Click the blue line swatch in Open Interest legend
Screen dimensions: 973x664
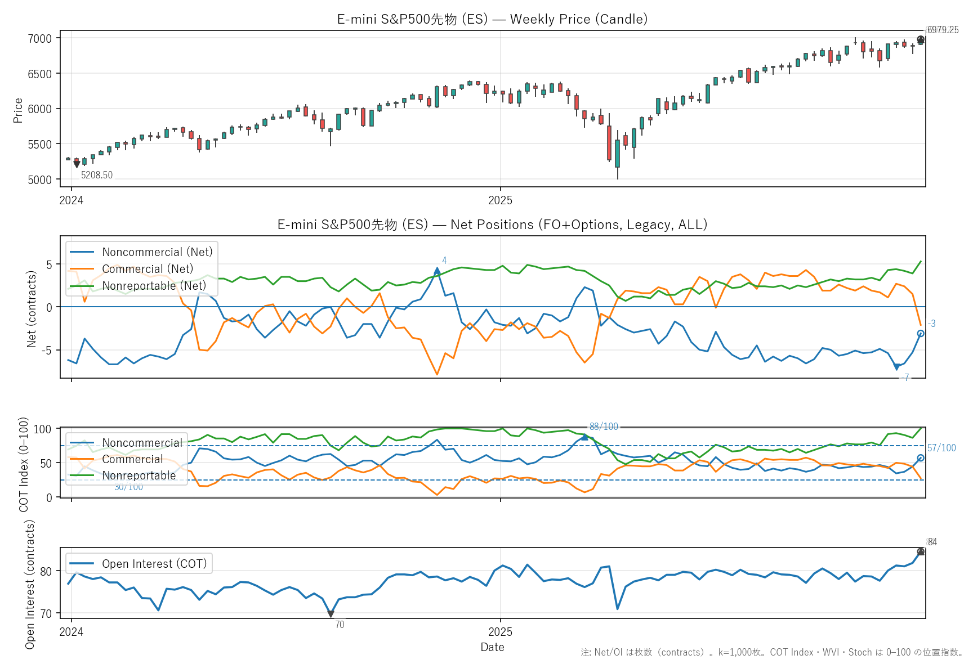tap(82, 564)
